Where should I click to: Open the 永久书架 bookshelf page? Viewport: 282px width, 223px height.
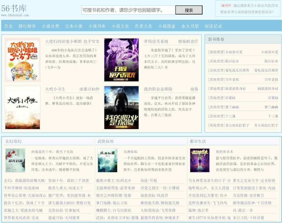pos(190,26)
